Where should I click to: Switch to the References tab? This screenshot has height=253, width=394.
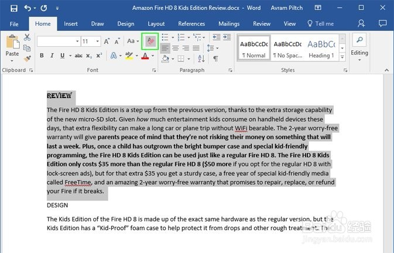(x=191, y=24)
